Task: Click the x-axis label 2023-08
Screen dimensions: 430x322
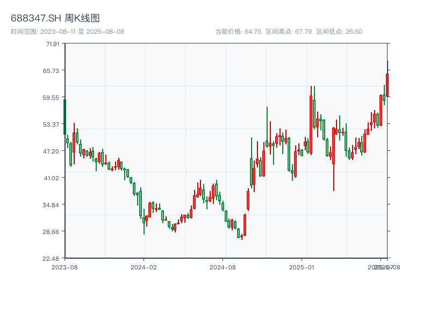Action: 64,267
